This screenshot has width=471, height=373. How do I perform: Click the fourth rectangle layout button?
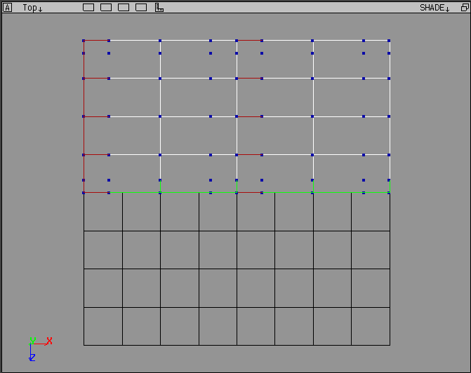[x=141, y=8]
